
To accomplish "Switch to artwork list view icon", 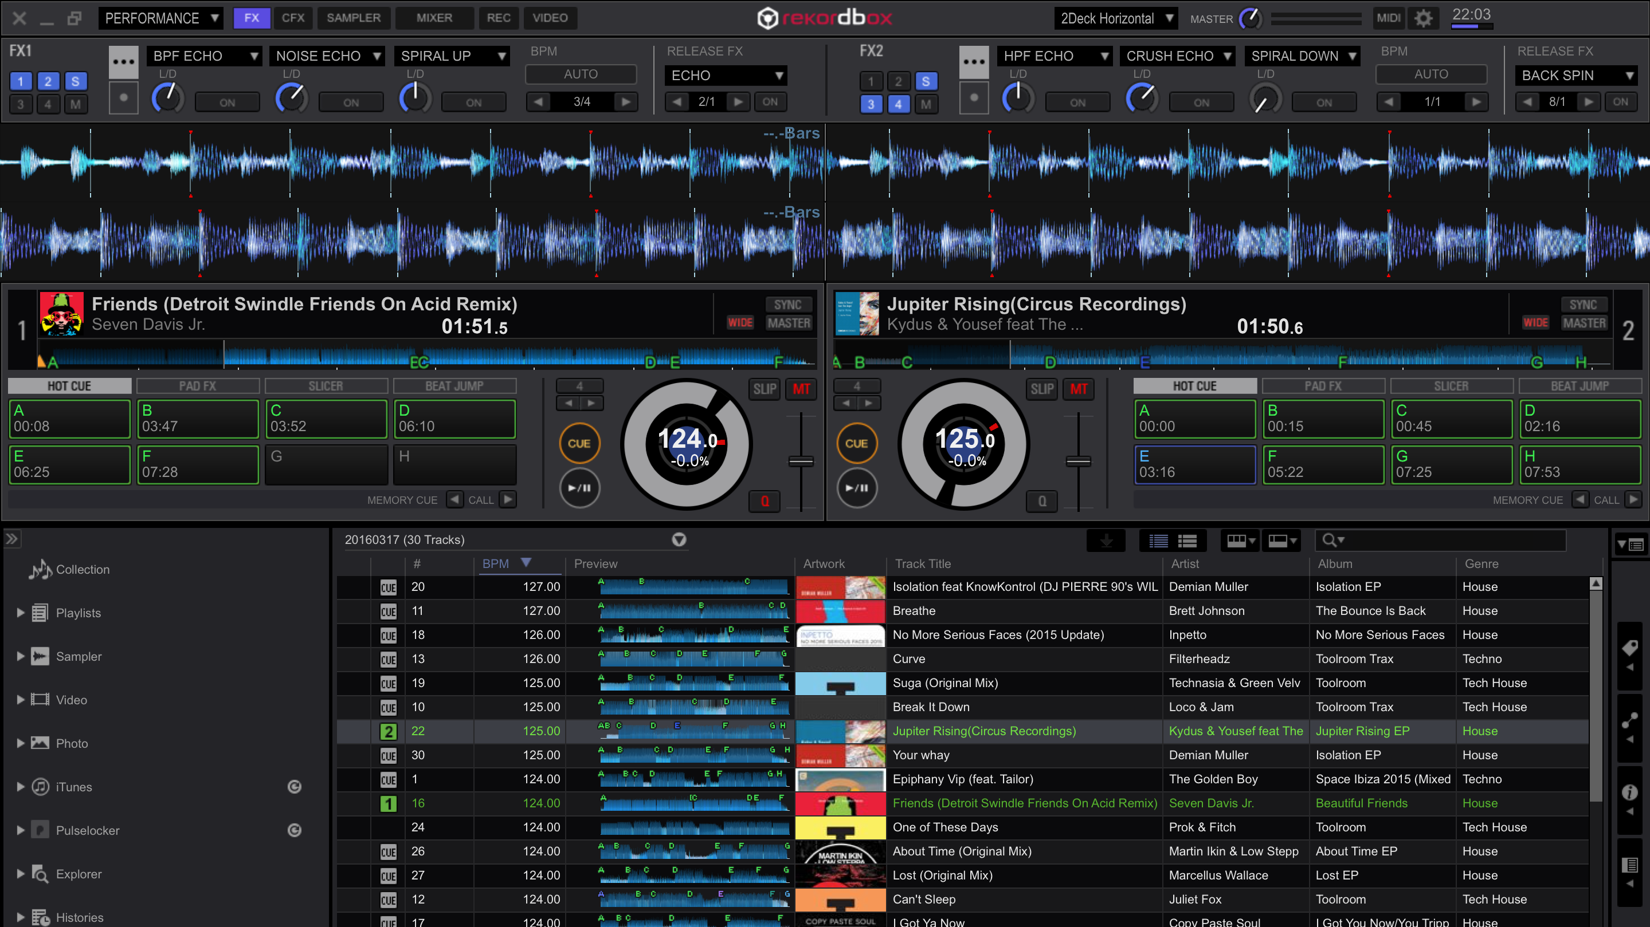I will [x=1187, y=541].
